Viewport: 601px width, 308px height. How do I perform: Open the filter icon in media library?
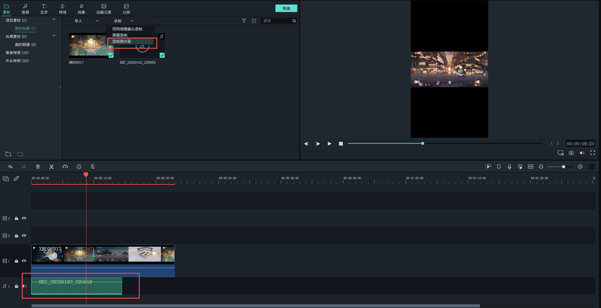point(244,21)
